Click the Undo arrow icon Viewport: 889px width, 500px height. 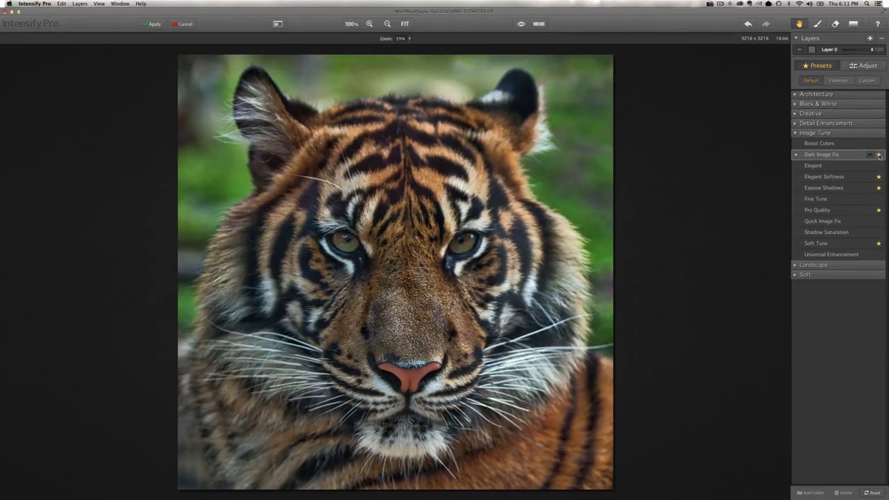(x=748, y=24)
